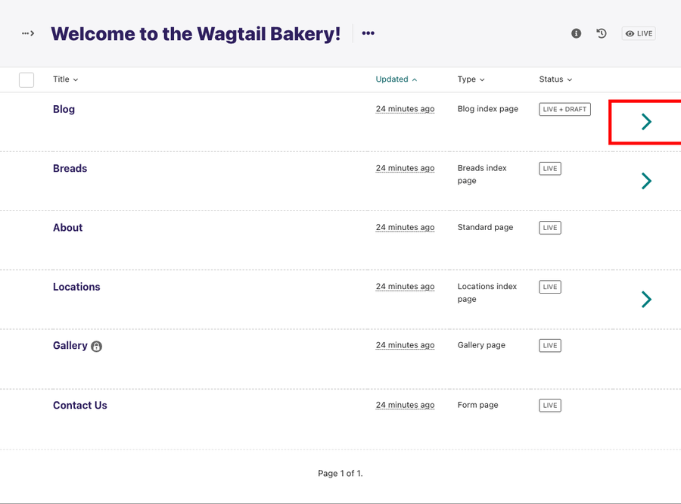Open the Contact Us page link
The image size is (681, 504).
pyautogui.click(x=80, y=406)
